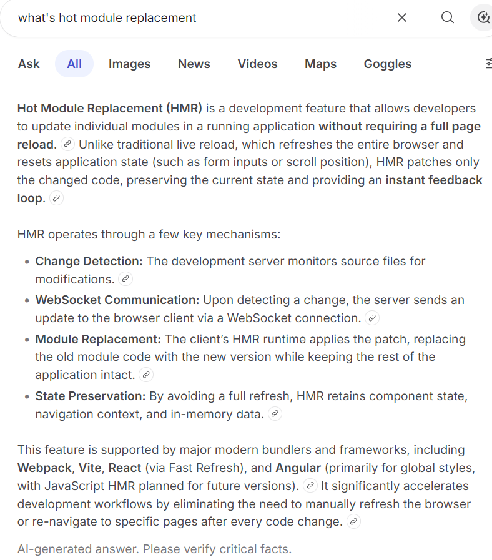The width and height of the screenshot is (492, 560).
Task: Switch to the Images tab
Action: 129,64
